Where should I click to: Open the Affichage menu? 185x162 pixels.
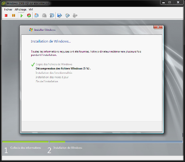(x=21, y=9)
